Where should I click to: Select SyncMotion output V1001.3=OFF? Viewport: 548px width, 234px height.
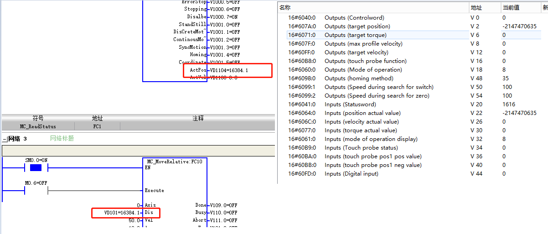[x=225, y=47]
